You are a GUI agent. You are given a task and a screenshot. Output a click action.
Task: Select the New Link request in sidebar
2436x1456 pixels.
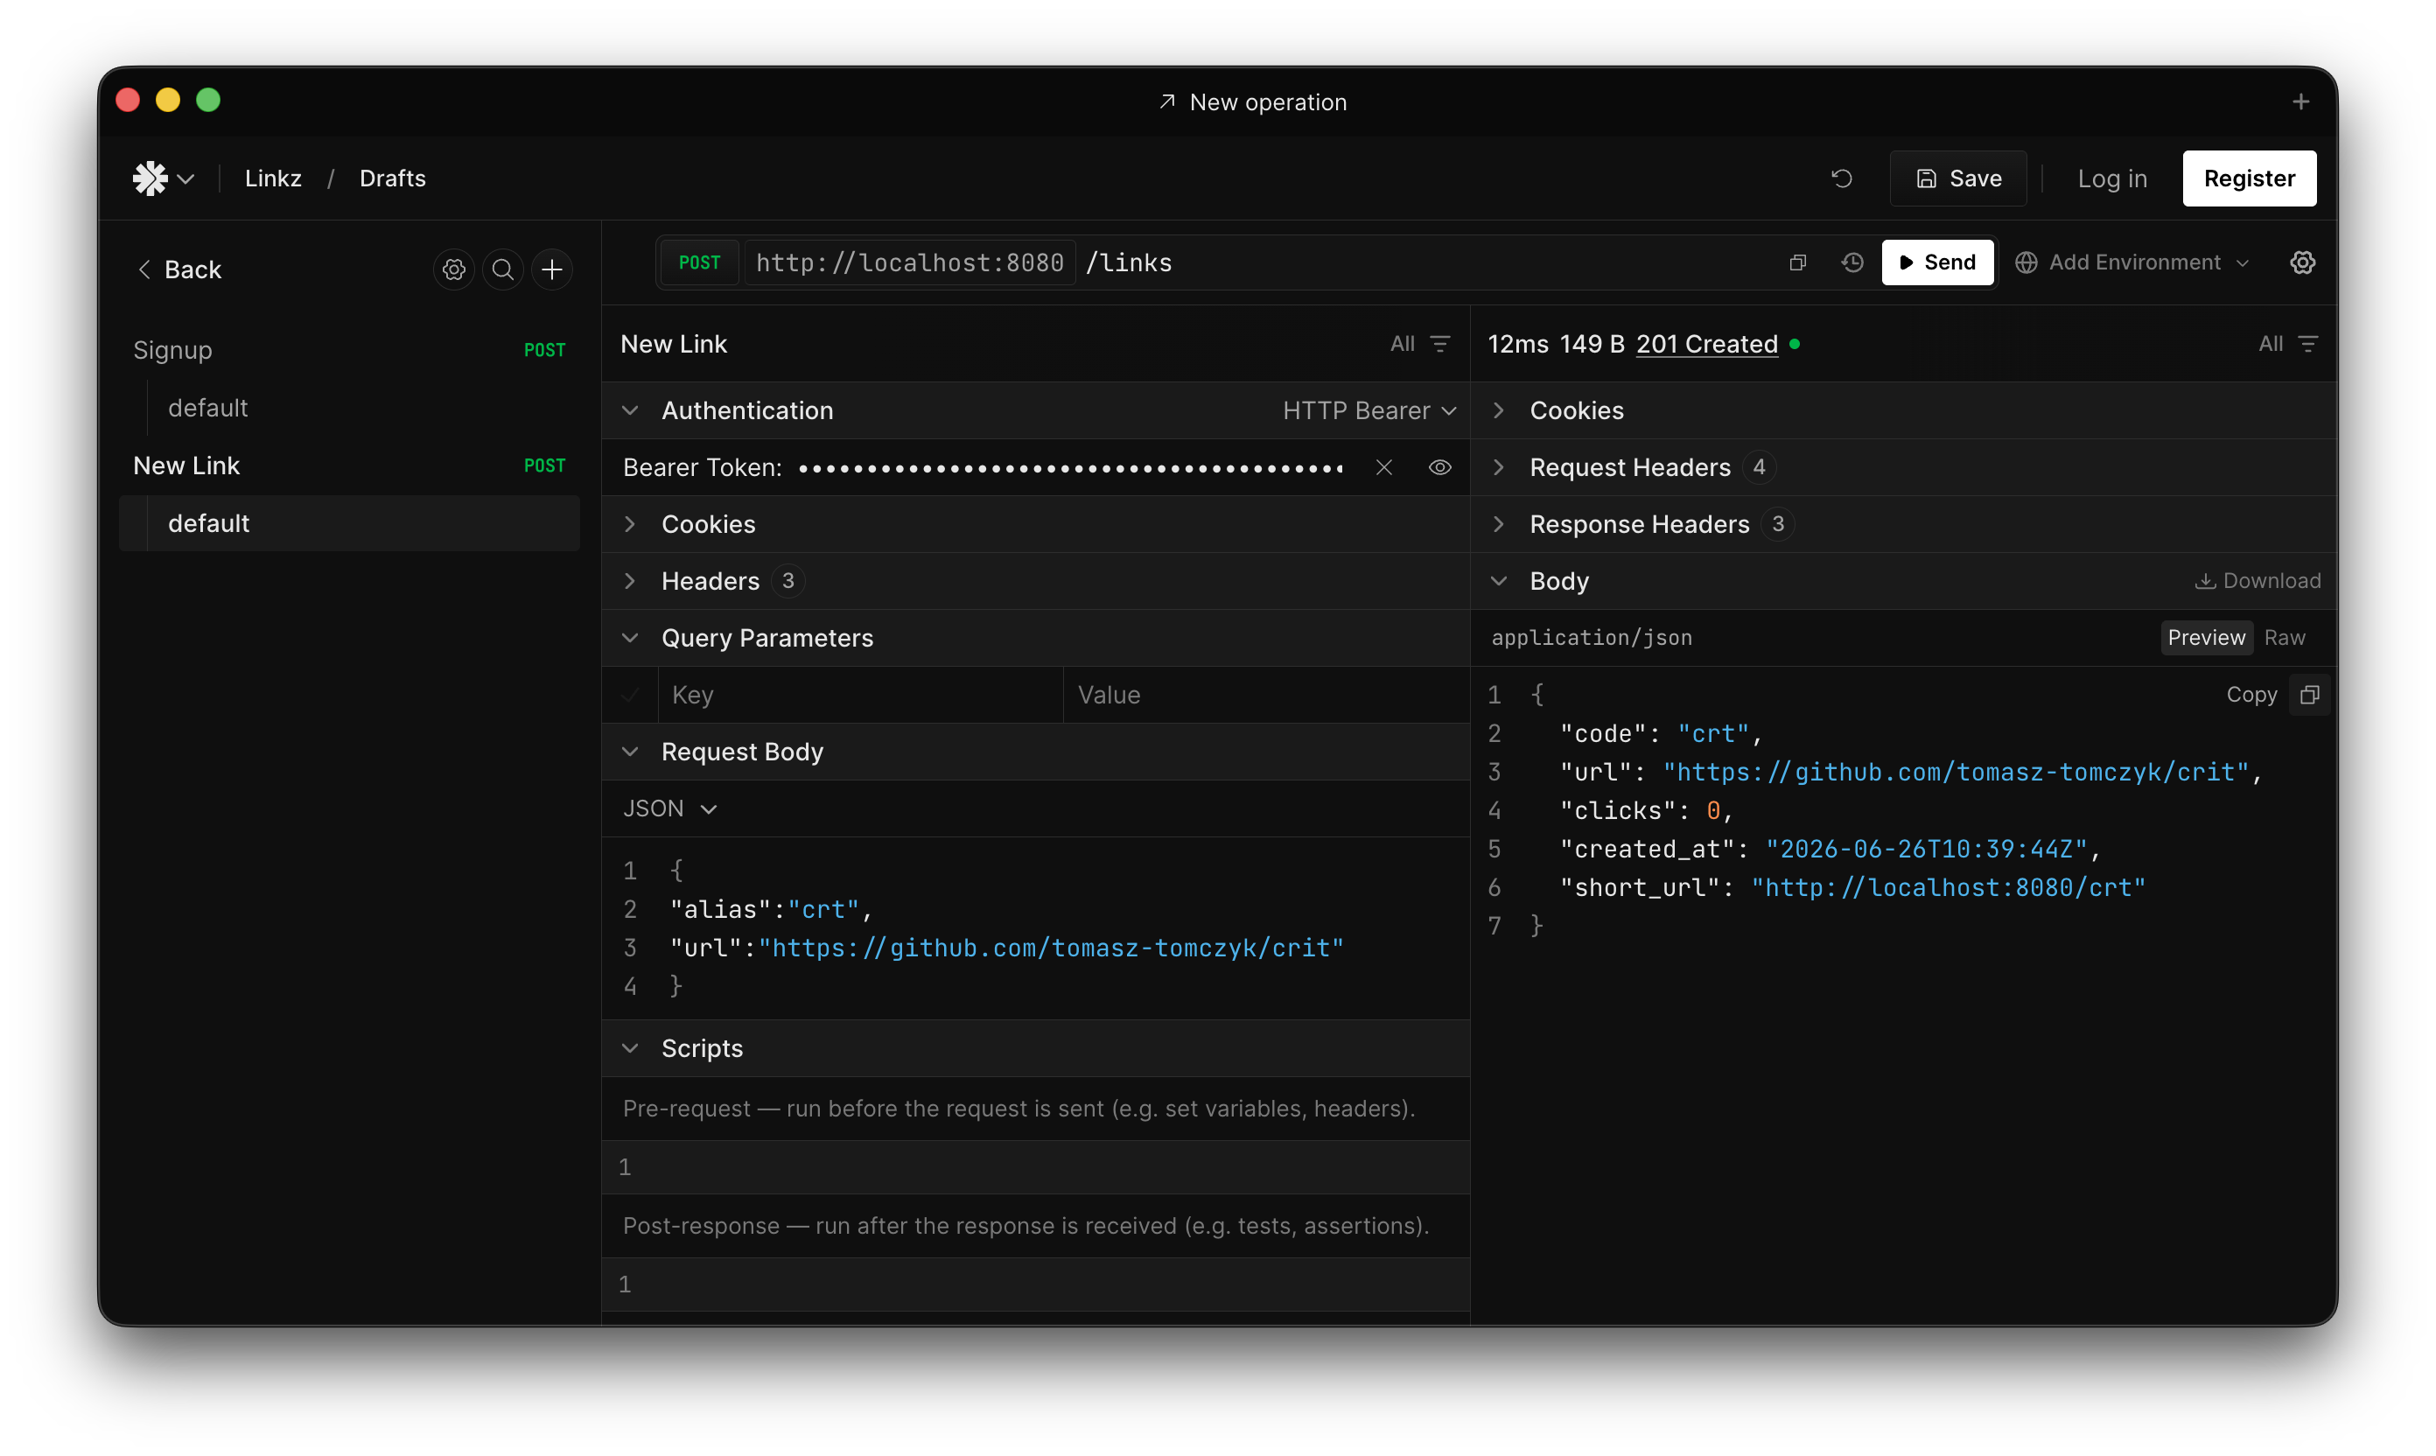point(349,466)
